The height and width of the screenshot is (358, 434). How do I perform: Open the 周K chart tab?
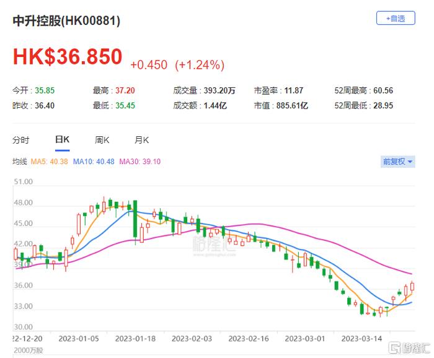coord(102,140)
